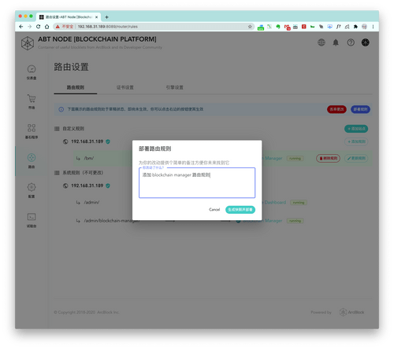Click the info icon in notice banner
394x349 pixels.
(x=61, y=109)
